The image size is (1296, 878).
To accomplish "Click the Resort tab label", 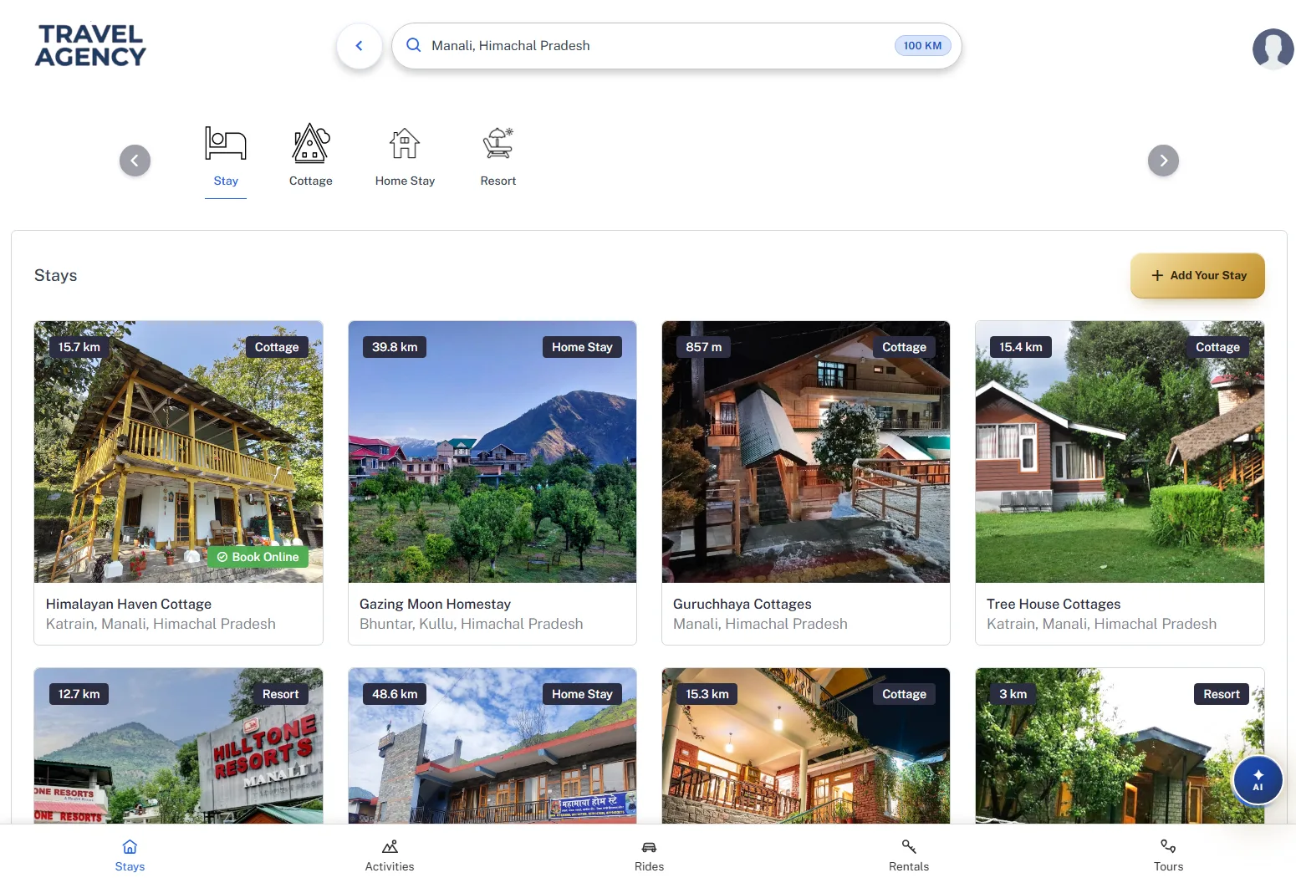I will coord(498,181).
